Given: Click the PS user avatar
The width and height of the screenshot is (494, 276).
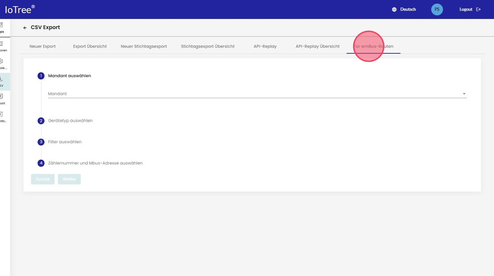Looking at the screenshot, I should pyautogui.click(x=437, y=9).
